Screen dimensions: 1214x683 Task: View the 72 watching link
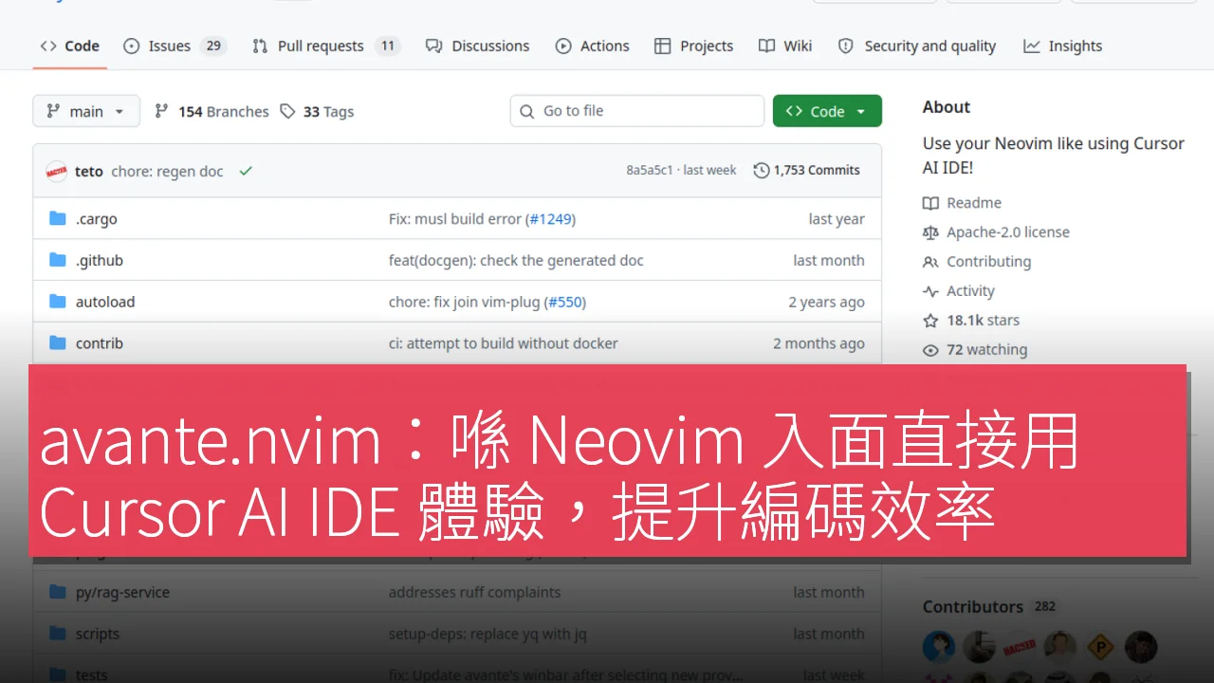click(986, 350)
